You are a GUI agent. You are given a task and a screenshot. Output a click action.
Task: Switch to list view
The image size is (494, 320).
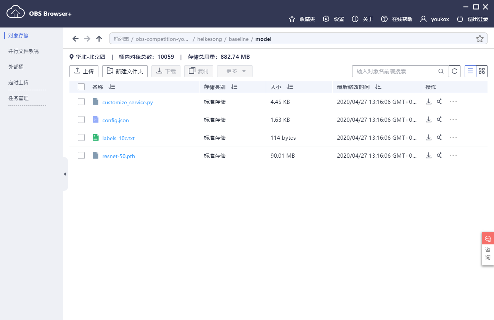click(470, 71)
